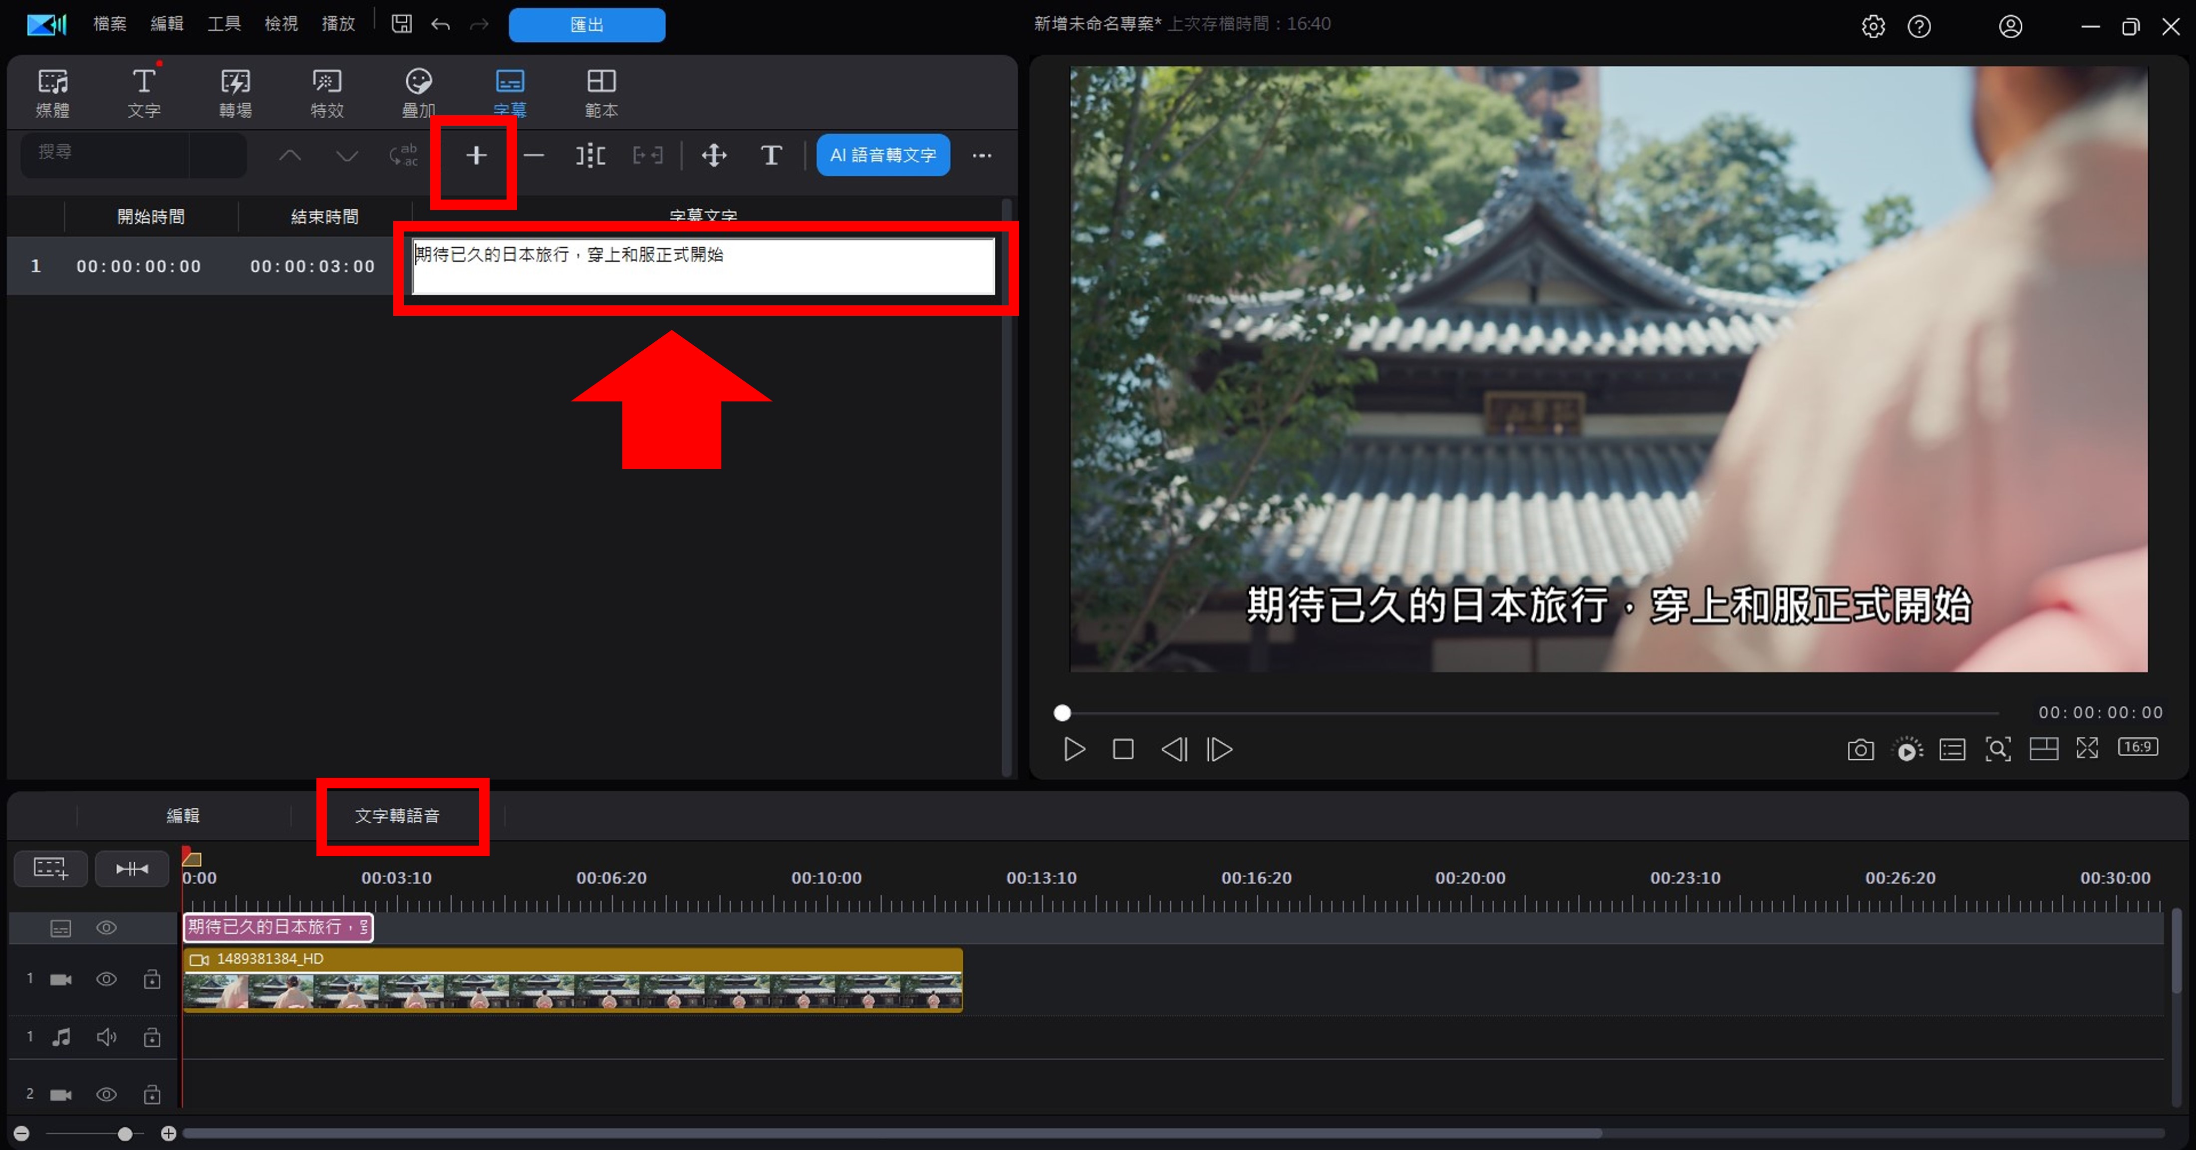Click the split subtitle icon

coord(590,155)
